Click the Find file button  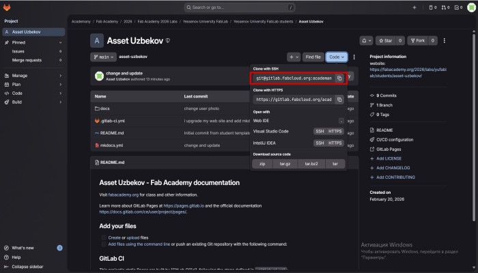pos(313,57)
